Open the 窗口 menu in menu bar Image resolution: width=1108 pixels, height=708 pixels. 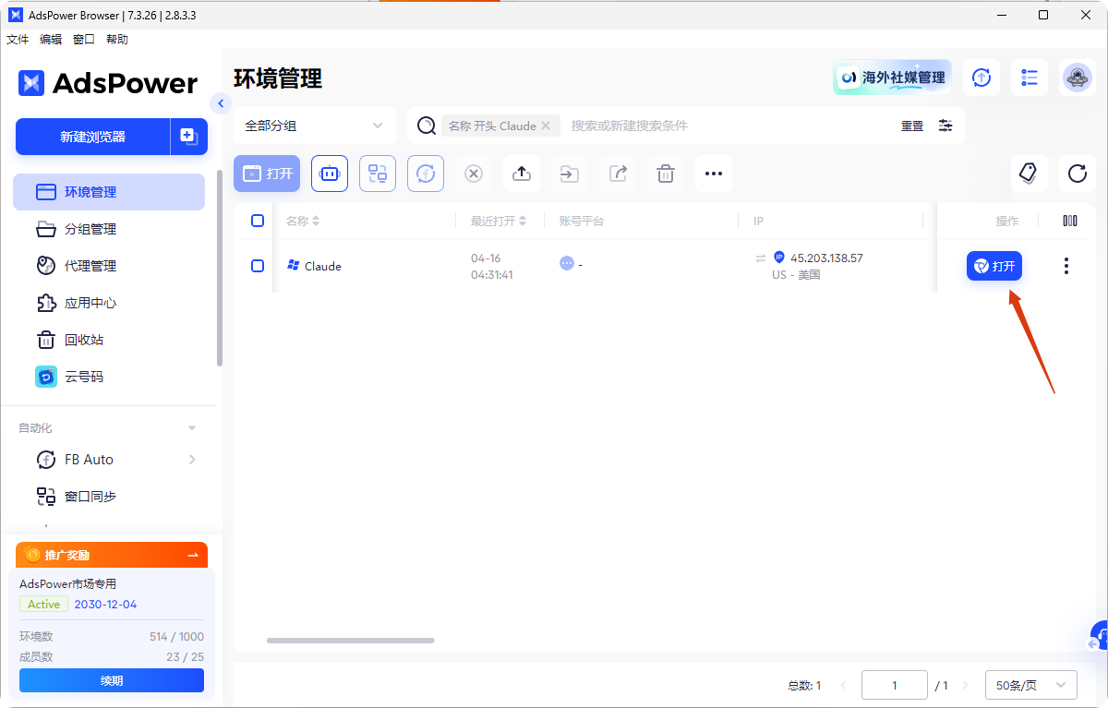click(x=83, y=39)
